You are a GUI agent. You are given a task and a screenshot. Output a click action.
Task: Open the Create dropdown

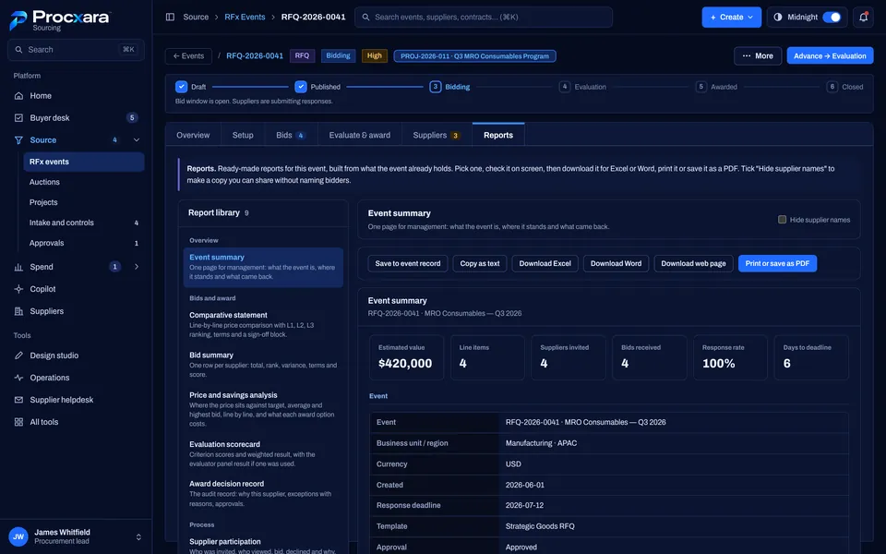(x=731, y=17)
